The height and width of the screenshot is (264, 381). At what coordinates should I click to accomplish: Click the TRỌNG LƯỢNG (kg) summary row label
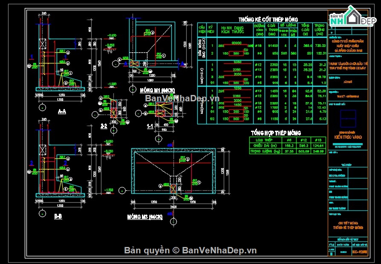pyautogui.click(x=265, y=151)
